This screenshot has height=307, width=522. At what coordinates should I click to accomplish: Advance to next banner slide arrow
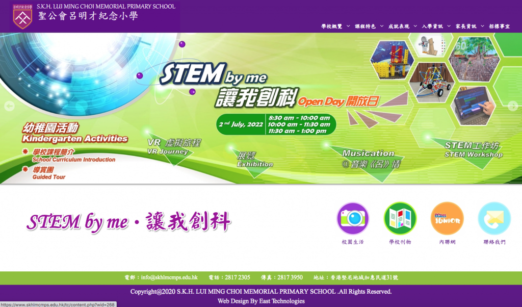coord(513,106)
